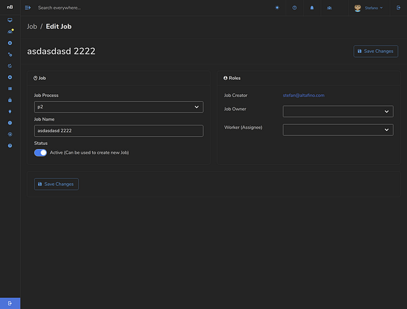Click the lock icon in the sidebar
This screenshot has height=309, width=407.
(9, 100)
